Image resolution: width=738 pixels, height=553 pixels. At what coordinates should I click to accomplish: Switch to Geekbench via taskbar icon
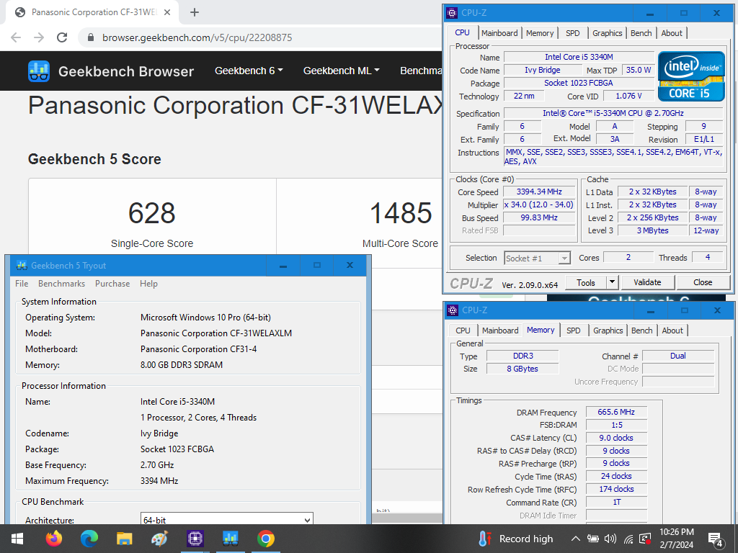[x=230, y=539]
